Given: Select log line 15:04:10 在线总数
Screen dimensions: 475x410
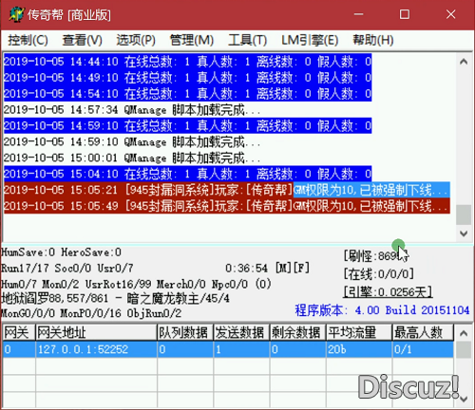Looking at the screenshot, I should [x=187, y=174].
